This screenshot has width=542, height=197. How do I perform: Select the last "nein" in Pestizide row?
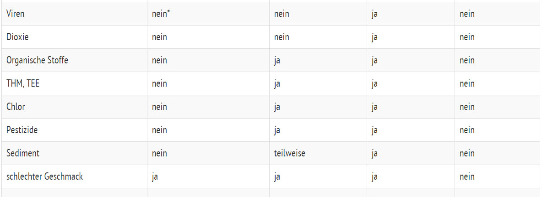point(467,130)
